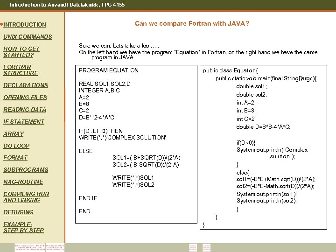Click the System.out.println("Complex line
336x252 pixels.
click(x=272, y=150)
